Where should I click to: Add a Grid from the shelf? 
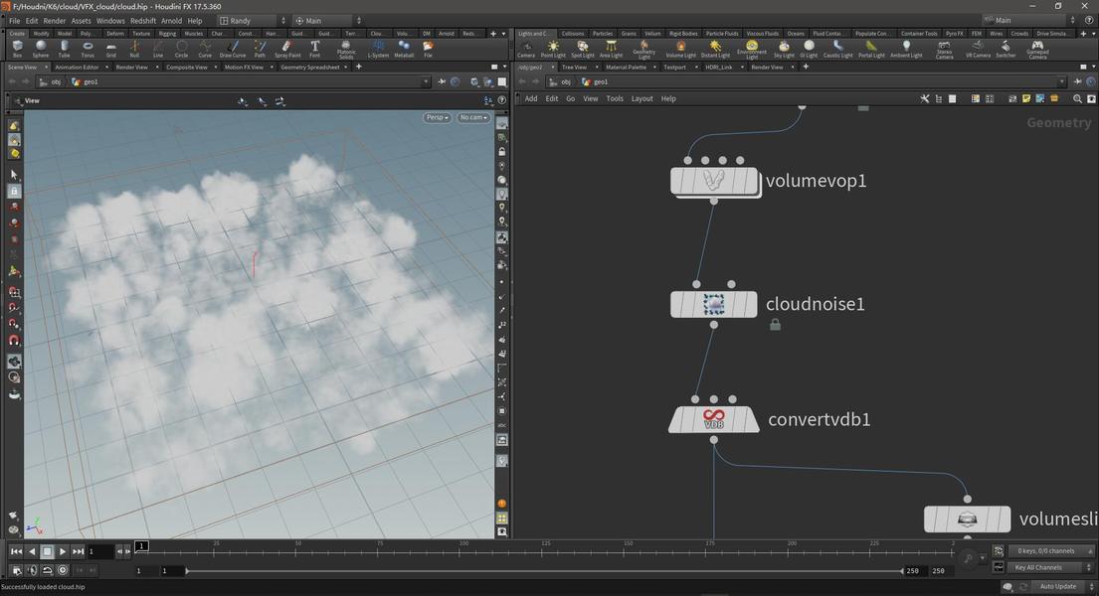point(110,49)
